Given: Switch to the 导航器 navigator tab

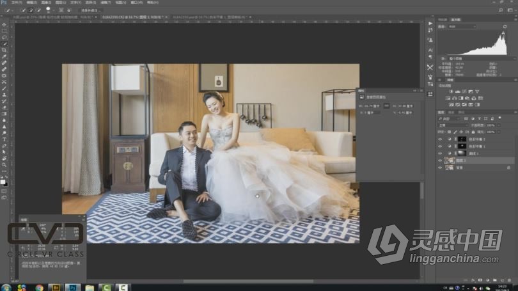Looking at the screenshot, I should pyautogui.click(x=443, y=20).
